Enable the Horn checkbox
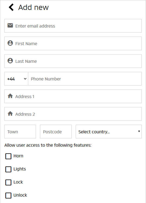Viewport: 146px width, 203px height. click(8, 156)
